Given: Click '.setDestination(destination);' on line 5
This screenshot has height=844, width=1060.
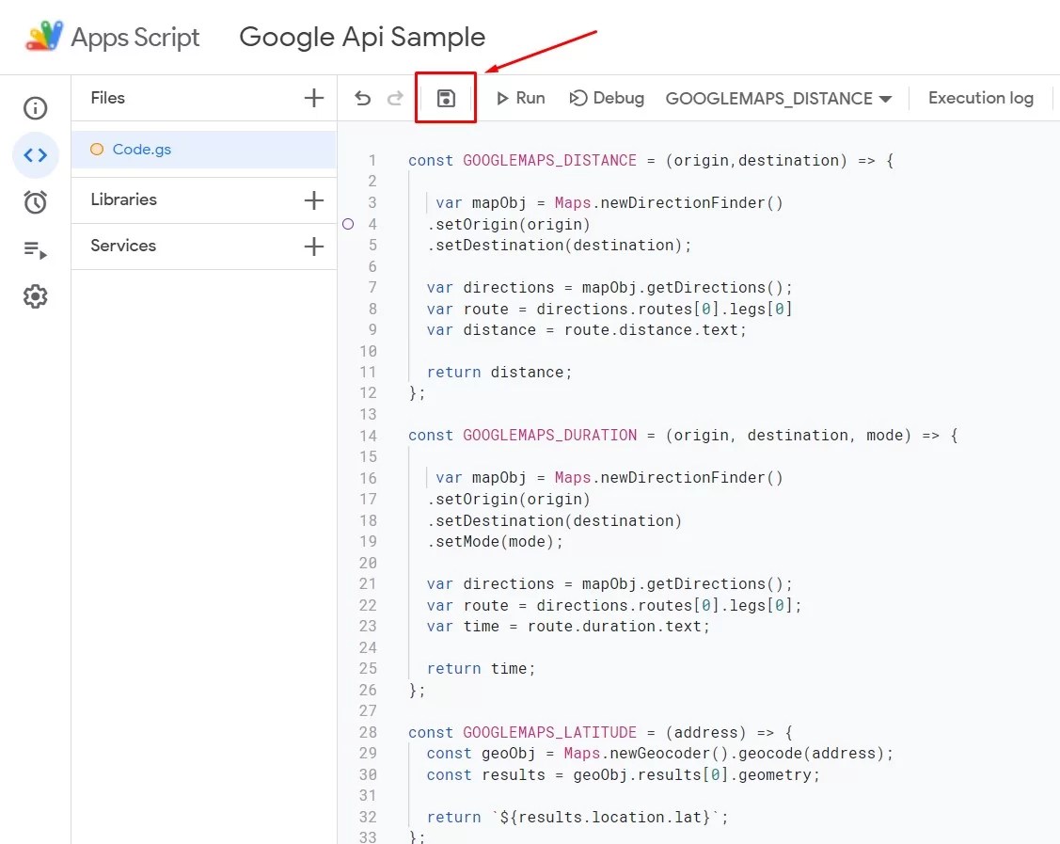Looking at the screenshot, I should click(x=559, y=246).
